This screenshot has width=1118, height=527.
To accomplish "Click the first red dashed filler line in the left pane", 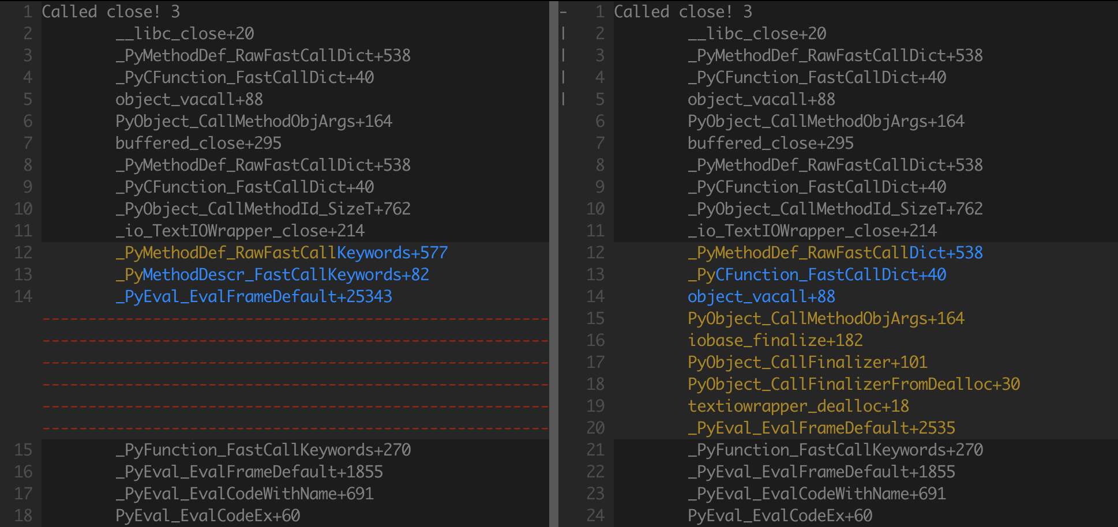I will point(294,318).
